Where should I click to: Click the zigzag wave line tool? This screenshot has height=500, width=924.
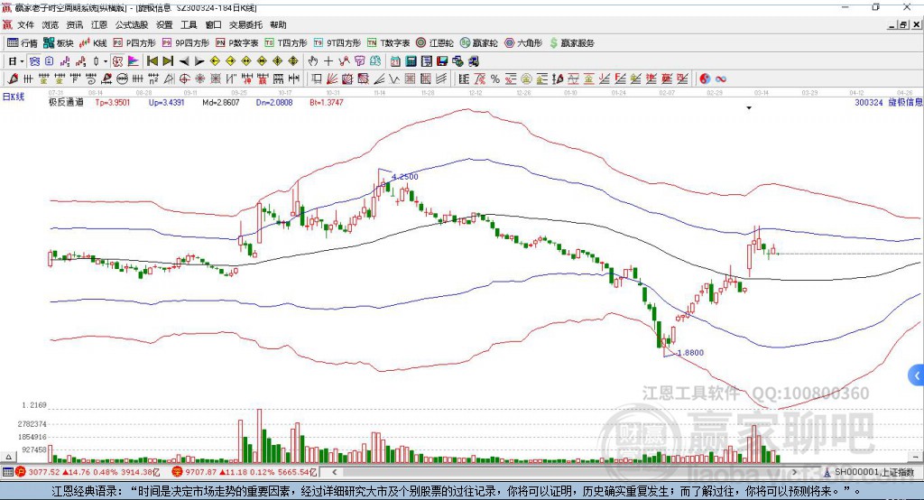(393, 79)
